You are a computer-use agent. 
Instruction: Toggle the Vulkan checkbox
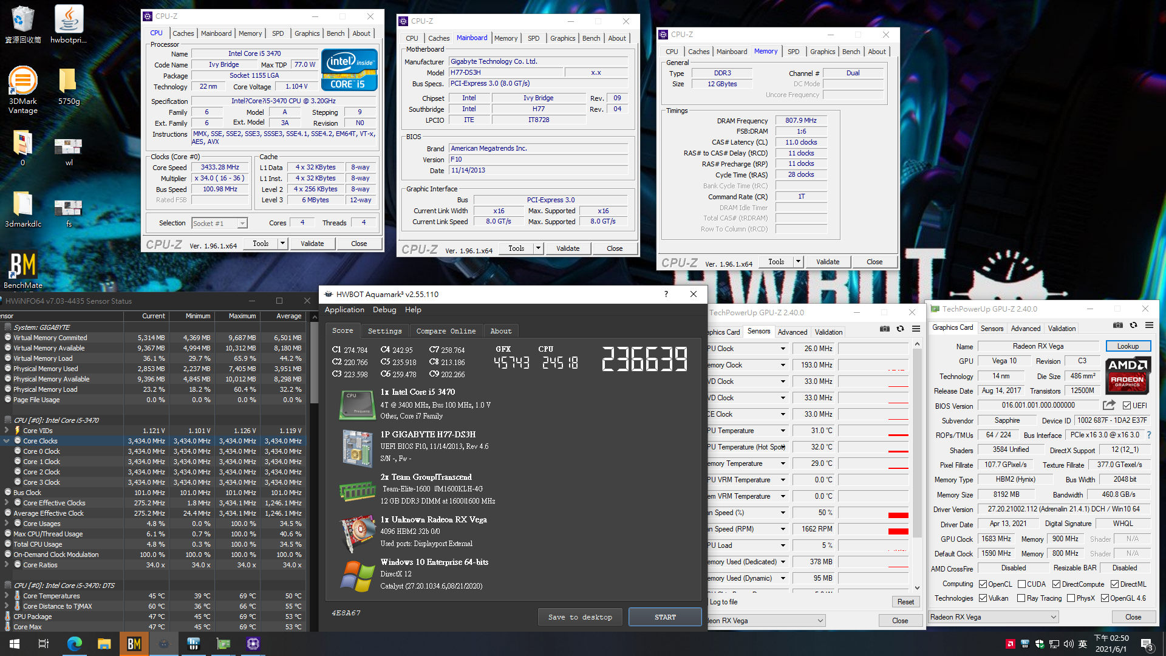[983, 598]
